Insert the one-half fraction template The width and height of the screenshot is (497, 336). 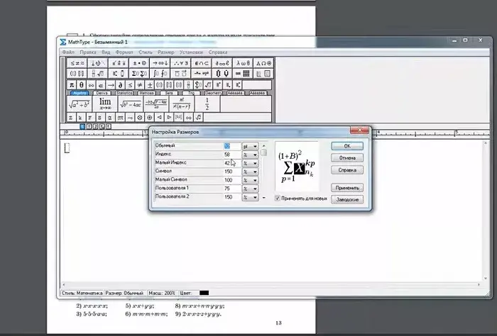[x=207, y=103]
